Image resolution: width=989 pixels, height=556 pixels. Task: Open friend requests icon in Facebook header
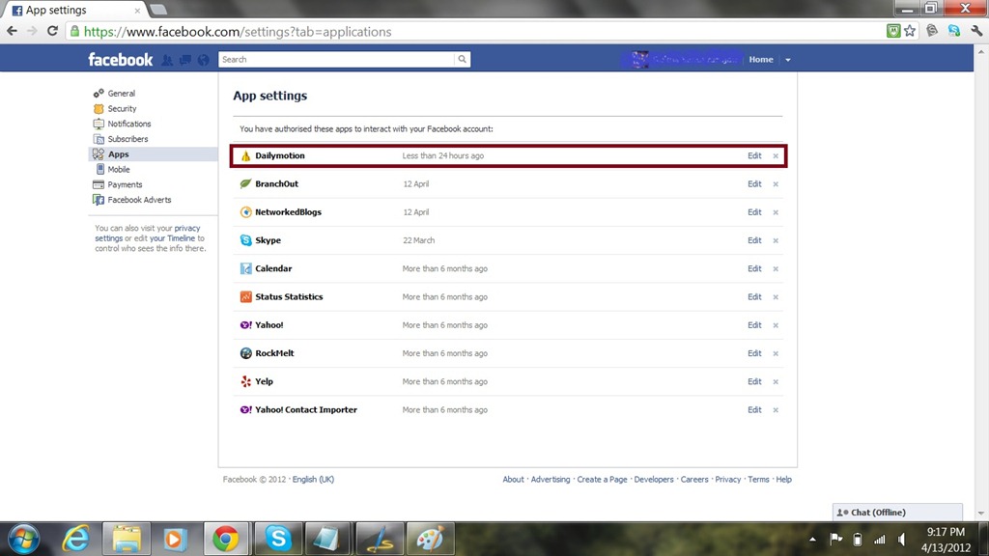coord(168,60)
